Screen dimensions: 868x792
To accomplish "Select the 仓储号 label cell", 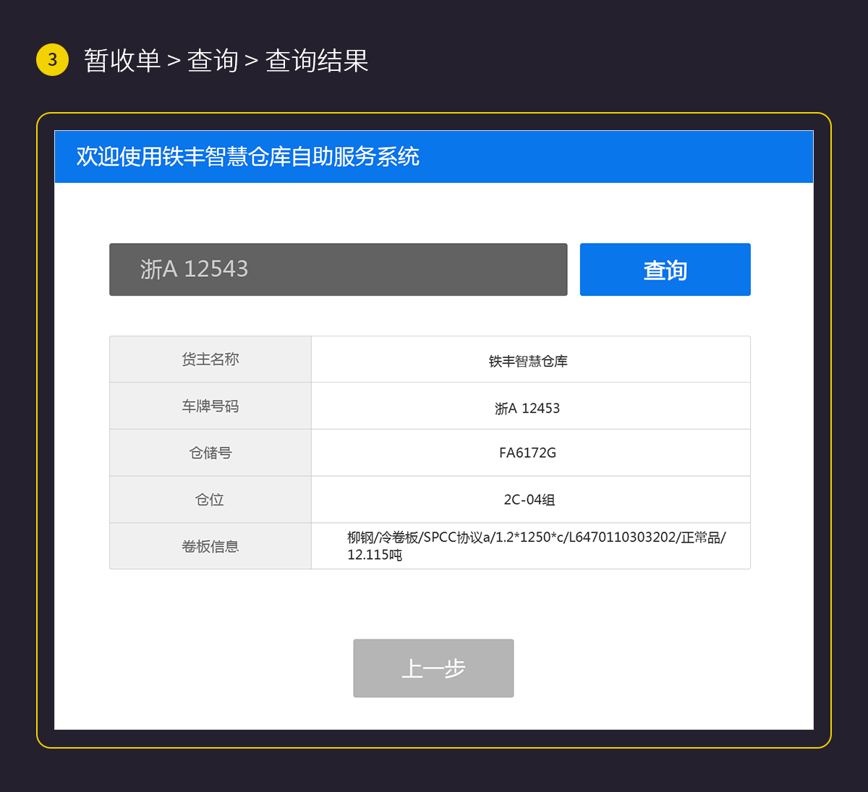I will pos(210,453).
